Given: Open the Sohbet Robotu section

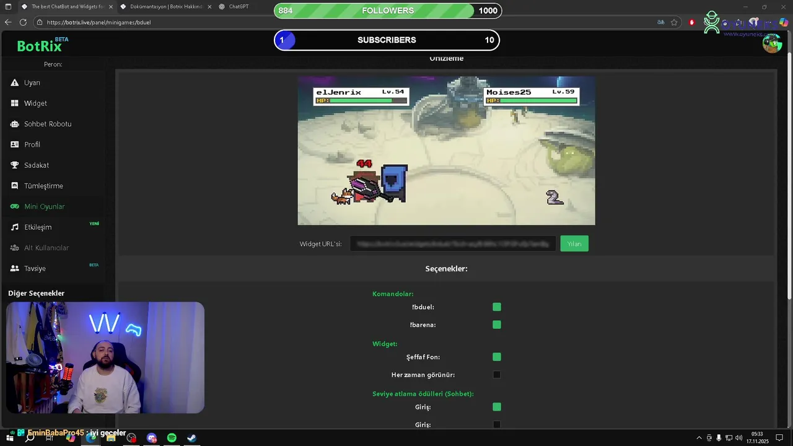Looking at the screenshot, I should point(48,124).
